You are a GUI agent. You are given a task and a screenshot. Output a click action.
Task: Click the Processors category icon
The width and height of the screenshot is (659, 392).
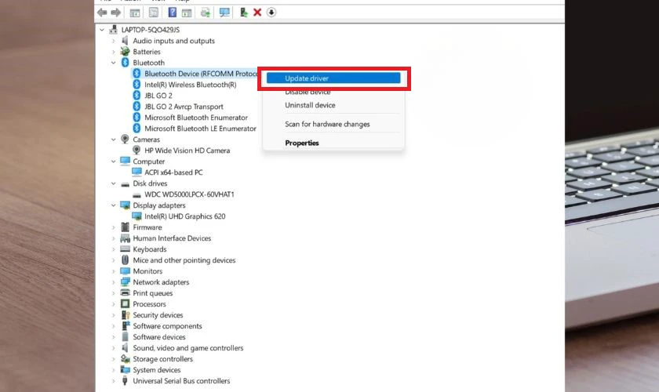pos(125,303)
